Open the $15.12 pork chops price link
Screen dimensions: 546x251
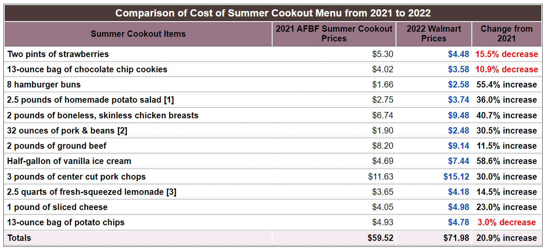coord(456,177)
